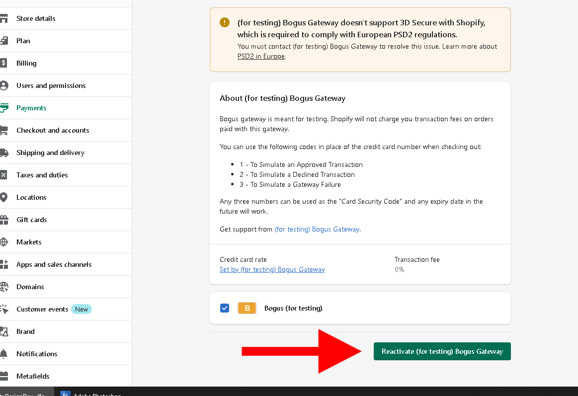
Task: Click Reactivate (for testing) Bogus Gateway button
Action: coord(442,351)
